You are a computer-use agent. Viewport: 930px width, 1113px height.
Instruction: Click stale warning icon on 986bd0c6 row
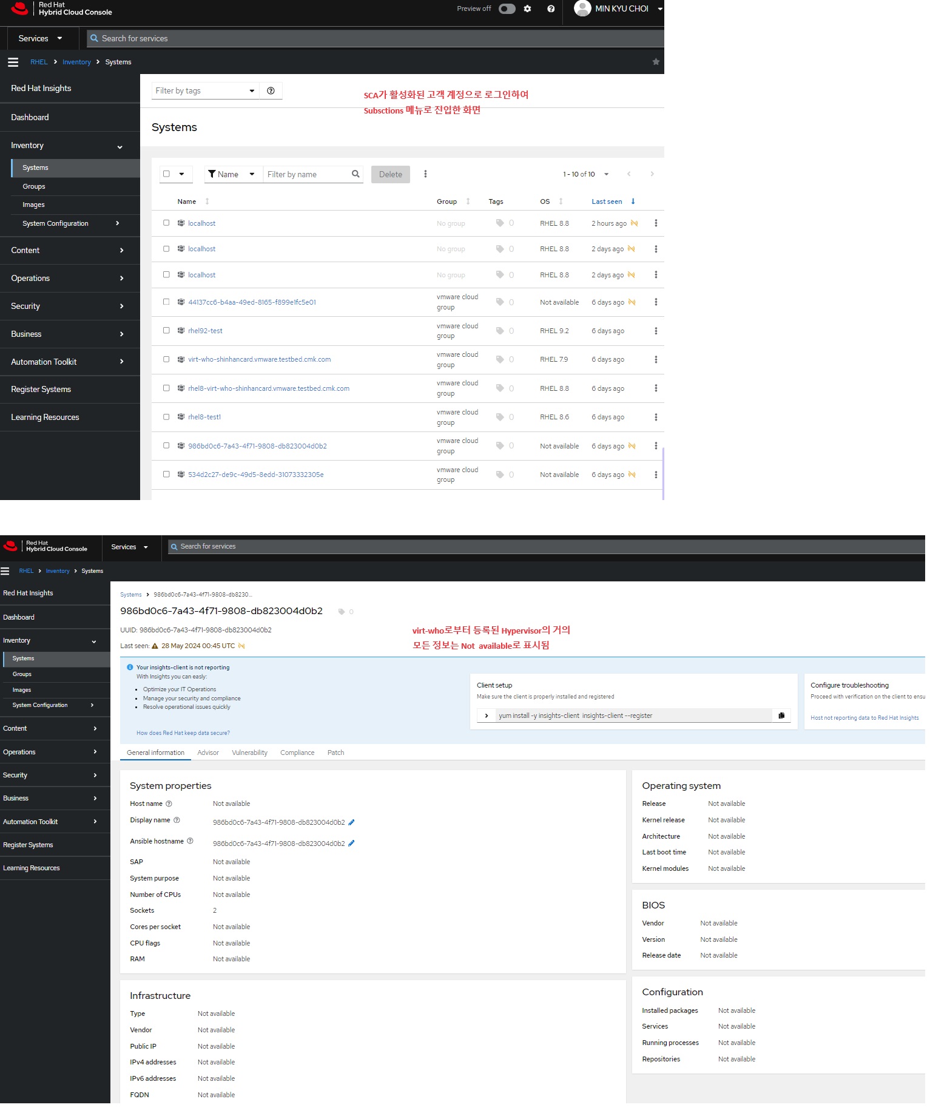tap(632, 446)
